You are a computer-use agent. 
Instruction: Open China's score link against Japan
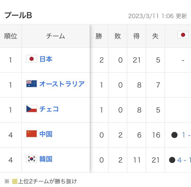click(x=186, y=135)
